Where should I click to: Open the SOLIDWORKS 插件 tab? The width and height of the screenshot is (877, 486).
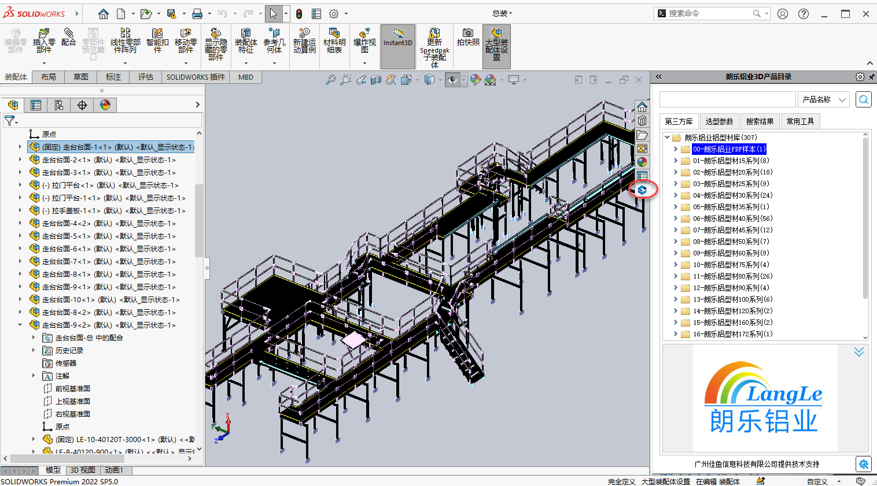coord(196,77)
